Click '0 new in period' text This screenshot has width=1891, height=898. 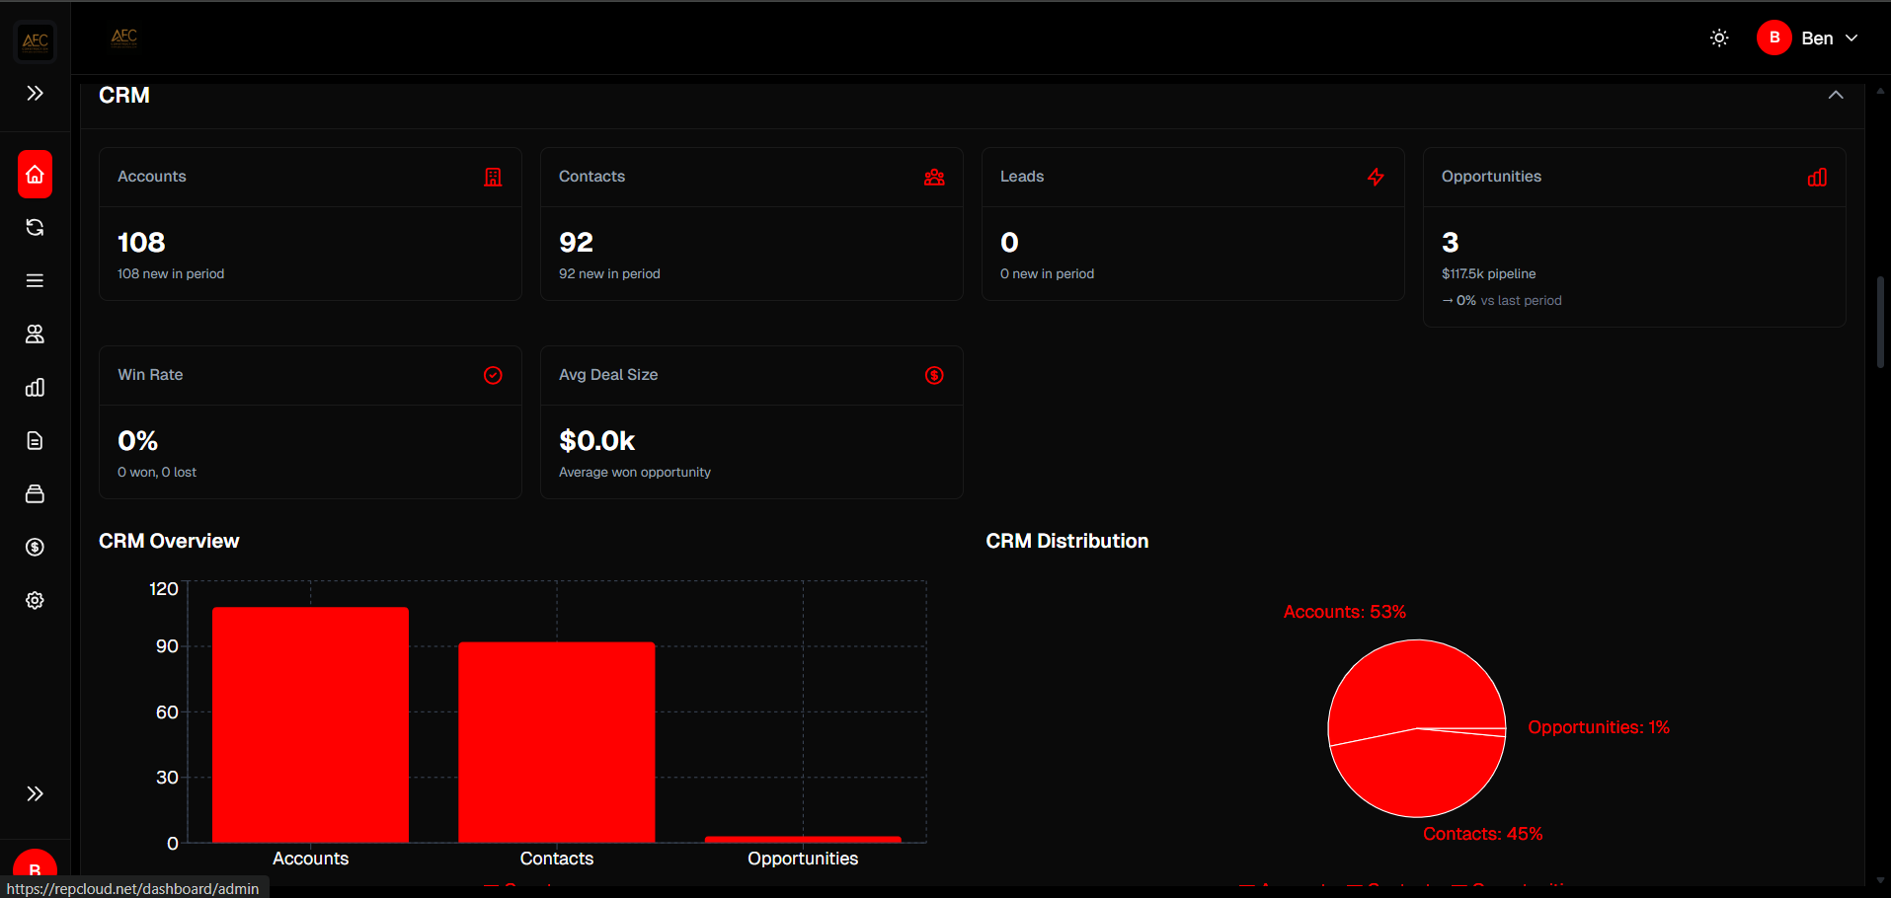point(1047,274)
